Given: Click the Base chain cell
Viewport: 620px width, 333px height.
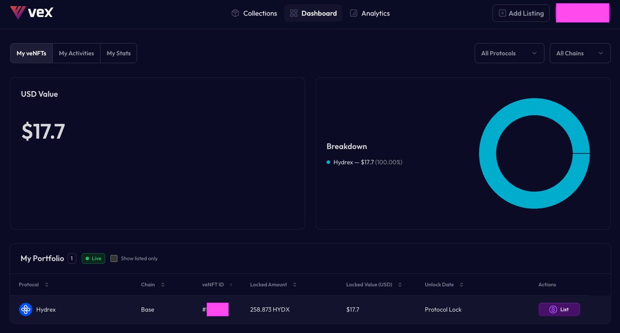Looking at the screenshot, I should (148, 310).
